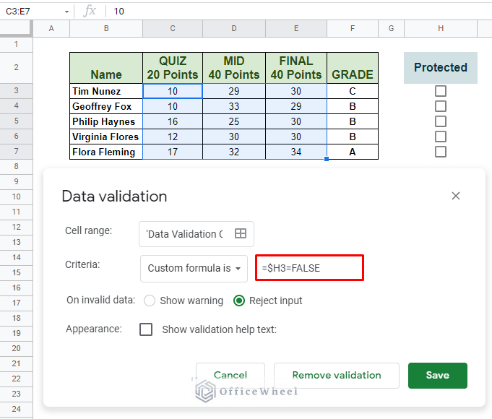
Task: Select column G header
Action: (391, 29)
